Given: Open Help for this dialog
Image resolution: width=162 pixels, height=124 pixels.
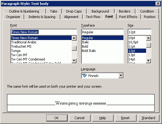Looking at the screenshot, I should [103, 118].
